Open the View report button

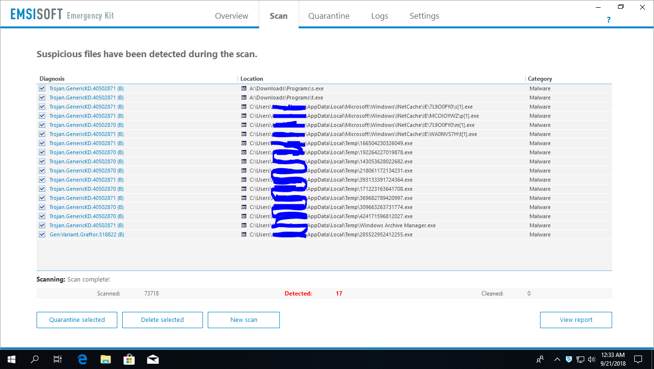click(576, 320)
